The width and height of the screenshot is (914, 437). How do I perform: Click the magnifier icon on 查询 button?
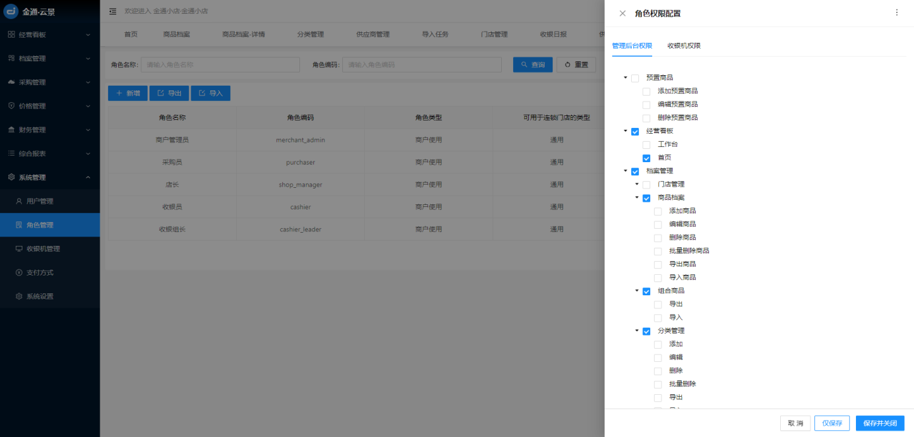coord(524,65)
